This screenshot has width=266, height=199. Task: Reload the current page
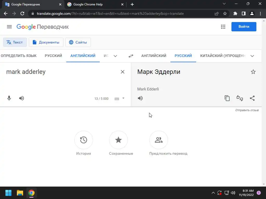click(x=22, y=13)
